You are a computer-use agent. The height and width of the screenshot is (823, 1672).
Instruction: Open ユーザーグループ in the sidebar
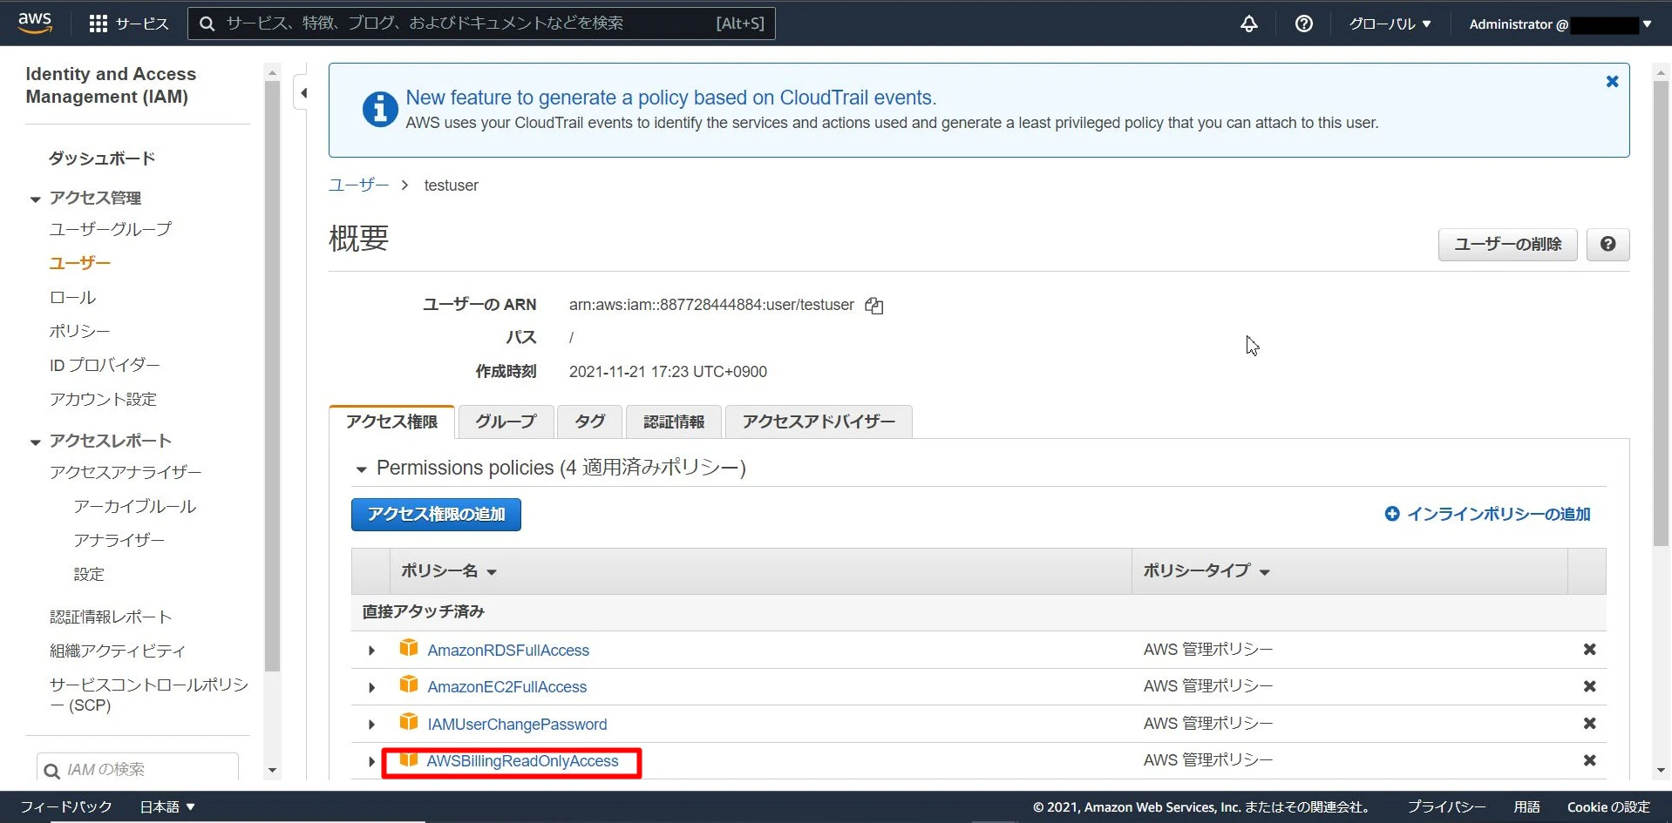click(111, 229)
